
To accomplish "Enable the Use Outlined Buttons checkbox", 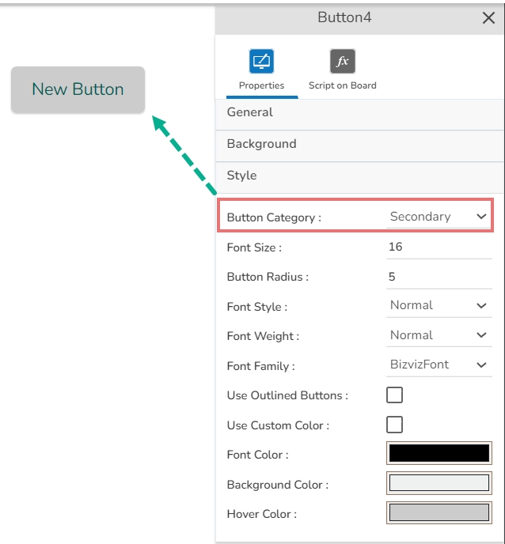I will (394, 395).
